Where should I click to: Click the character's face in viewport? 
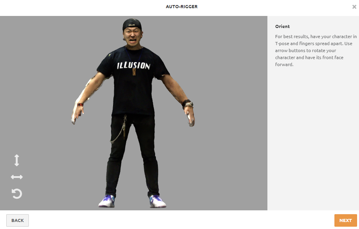(133, 37)
